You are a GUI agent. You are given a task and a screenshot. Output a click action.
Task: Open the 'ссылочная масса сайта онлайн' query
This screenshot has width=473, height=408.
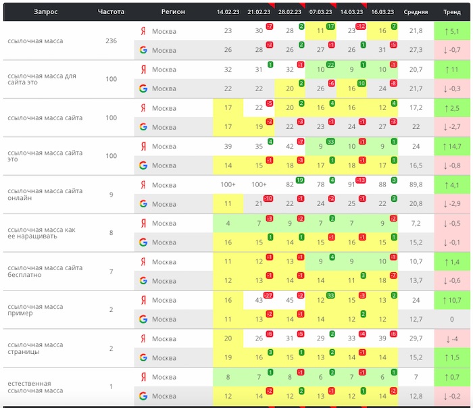45,195
